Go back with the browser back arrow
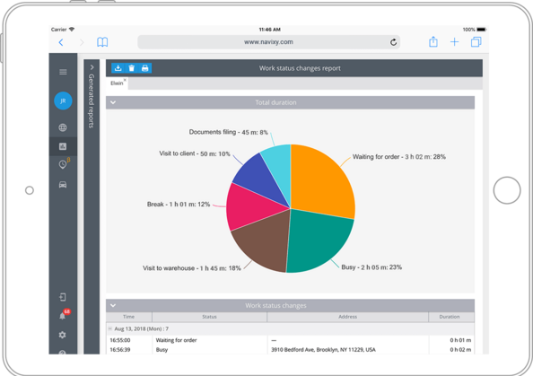The width and height of the screenshot is (533, 376). point(61,42)
